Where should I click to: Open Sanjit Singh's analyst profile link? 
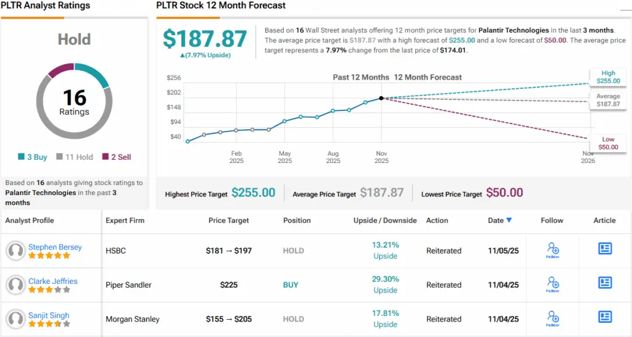tap(49, 315)
